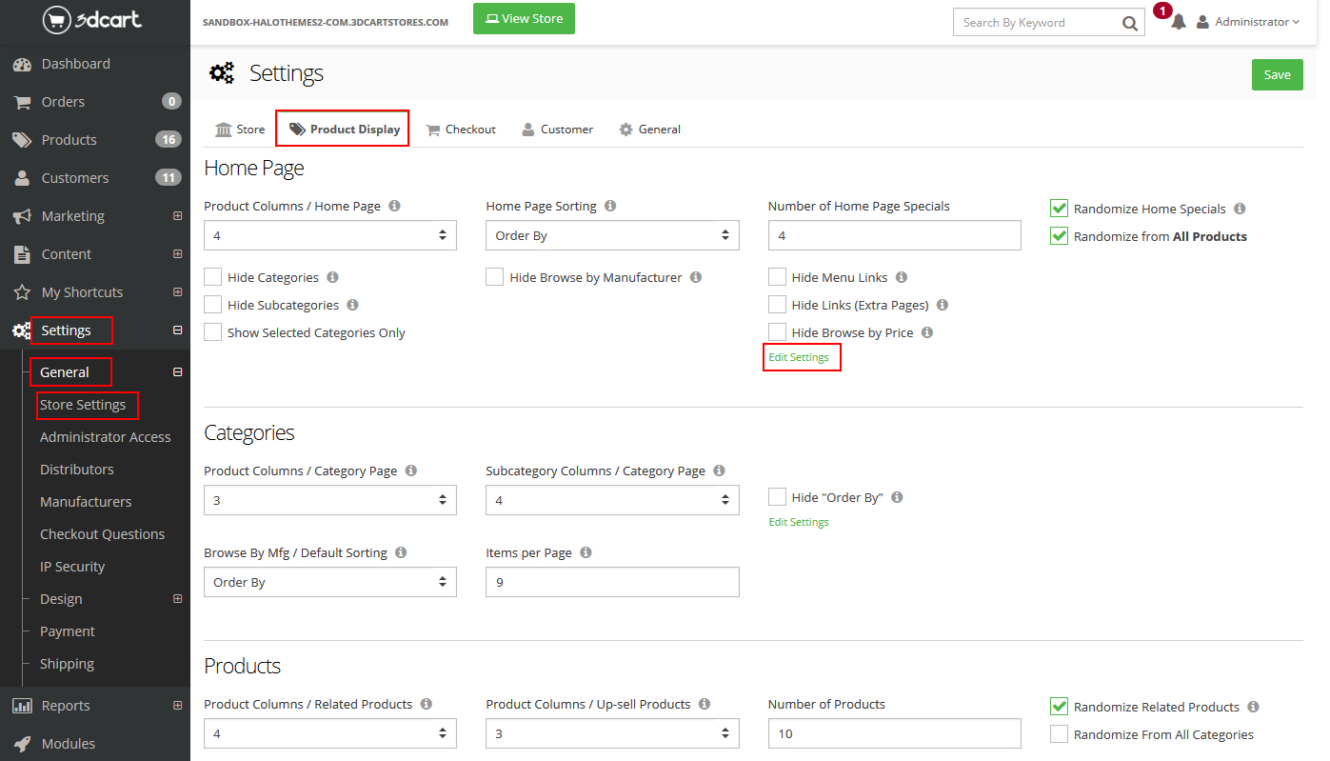This screenshot has height=761, width=1330.
Task: Click info icon beside Home Page Sorting
Action: pyautogui.click(x=610, y=206)
